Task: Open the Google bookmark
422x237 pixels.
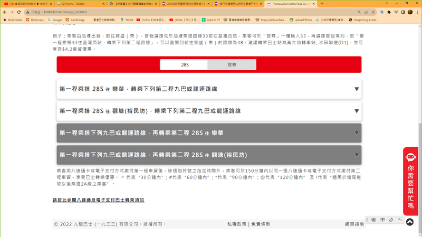Action: tap(55, 20)
